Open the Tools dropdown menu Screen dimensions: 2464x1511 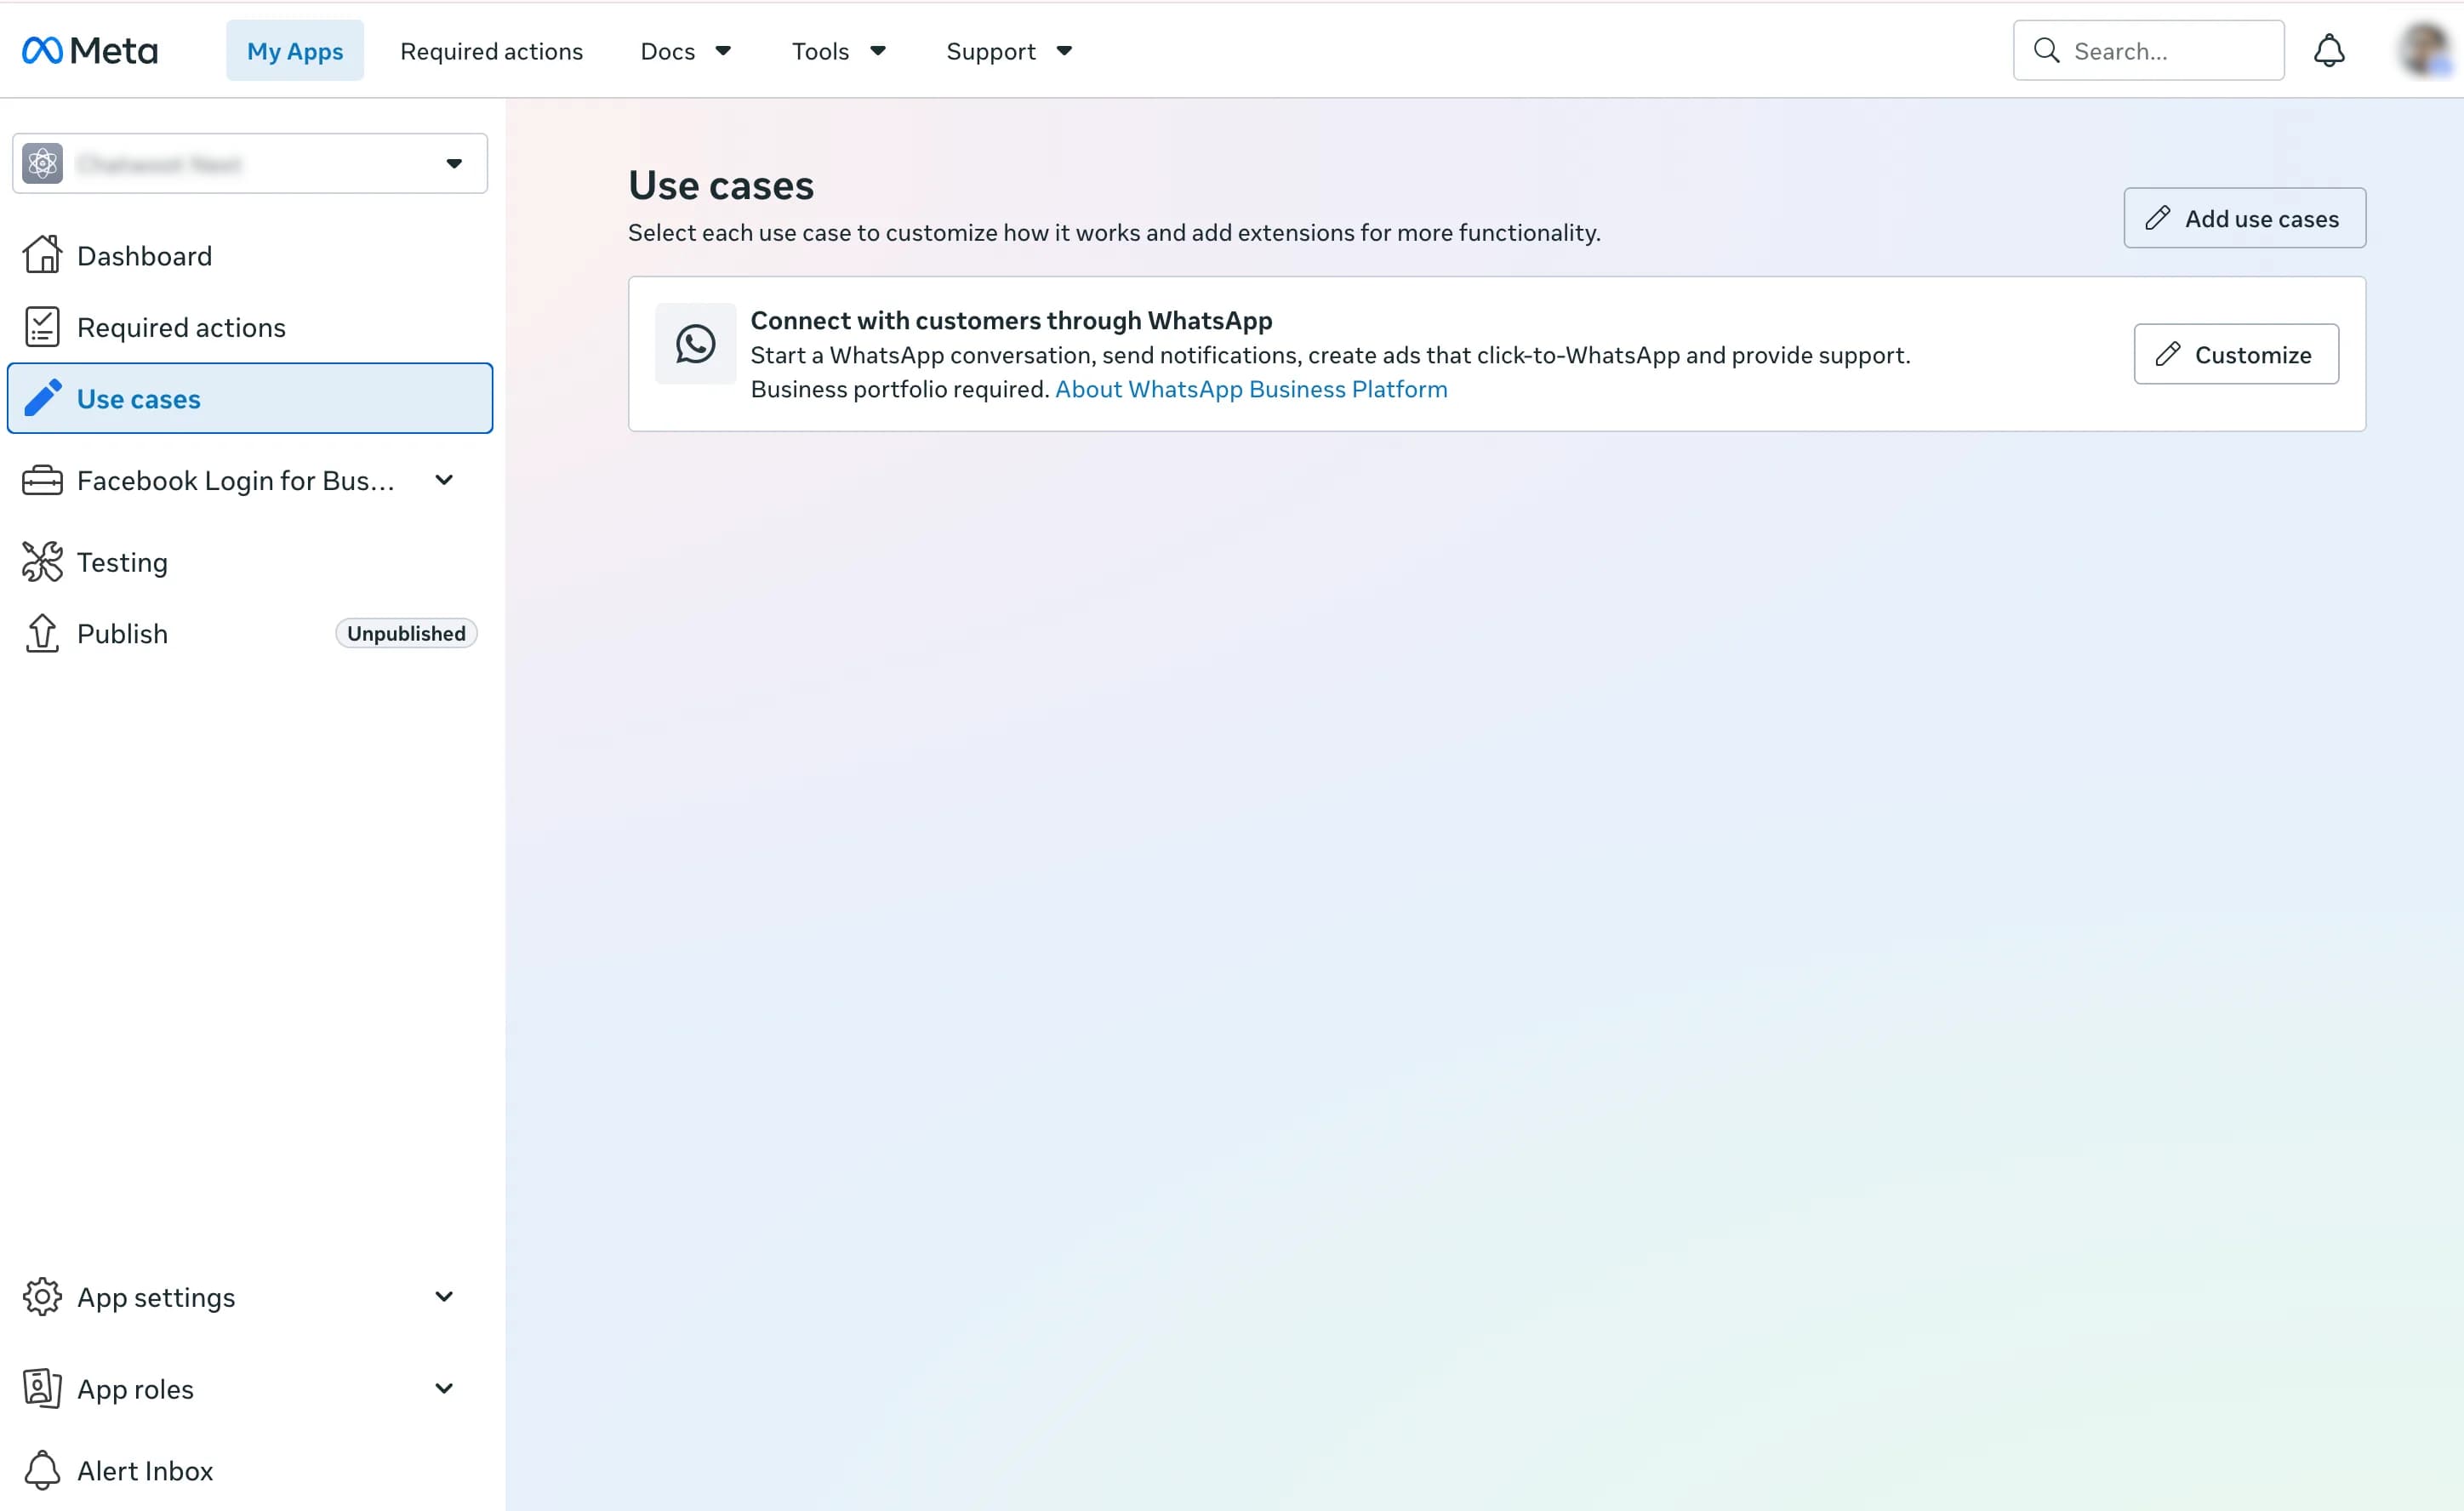click(x=839, y=50)
